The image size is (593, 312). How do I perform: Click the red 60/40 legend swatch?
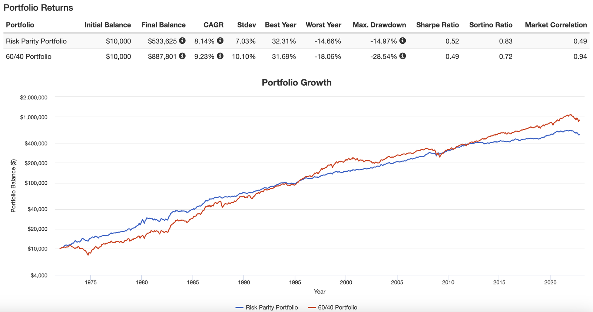coord(312,308)
